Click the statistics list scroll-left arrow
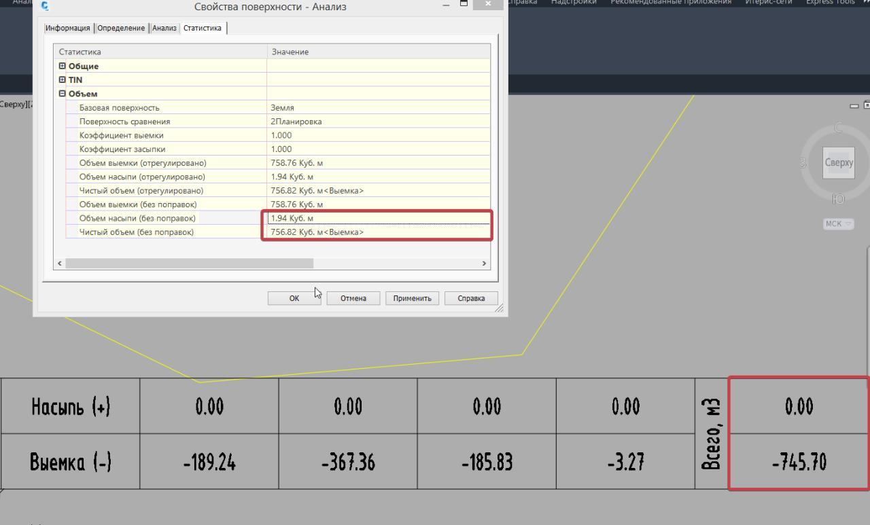Viewport: 870px width, 525px height. click(60, 264)
